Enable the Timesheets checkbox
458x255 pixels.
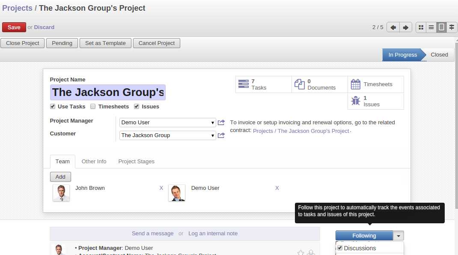click(x=93, y=106)
